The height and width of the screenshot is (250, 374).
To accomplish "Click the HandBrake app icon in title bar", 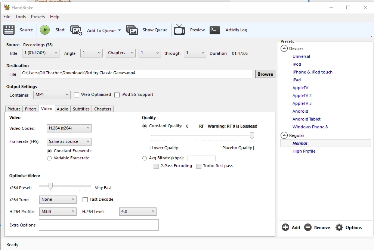I will [x=7, y=7].
